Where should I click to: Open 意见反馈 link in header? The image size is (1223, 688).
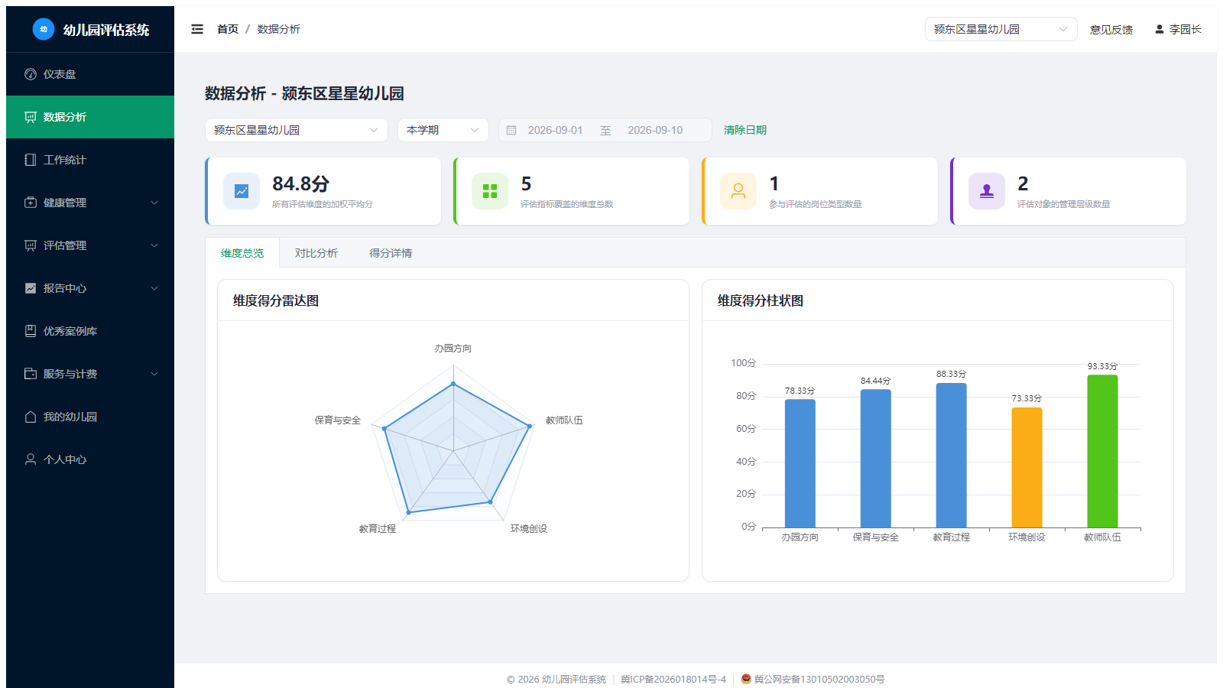(x=1111, y=30)
